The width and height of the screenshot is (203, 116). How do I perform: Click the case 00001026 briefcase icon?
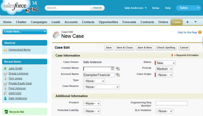point(5,93)
